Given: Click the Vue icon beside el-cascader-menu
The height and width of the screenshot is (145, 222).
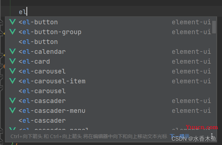Looking at the screenshot, I should click(12, 111).
